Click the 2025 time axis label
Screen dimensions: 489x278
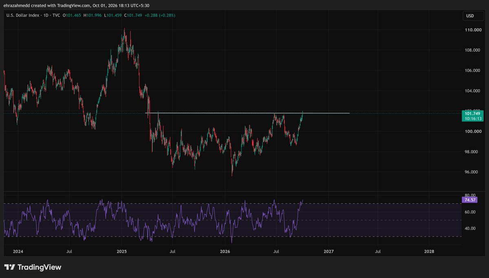click(x=122, y=252)
